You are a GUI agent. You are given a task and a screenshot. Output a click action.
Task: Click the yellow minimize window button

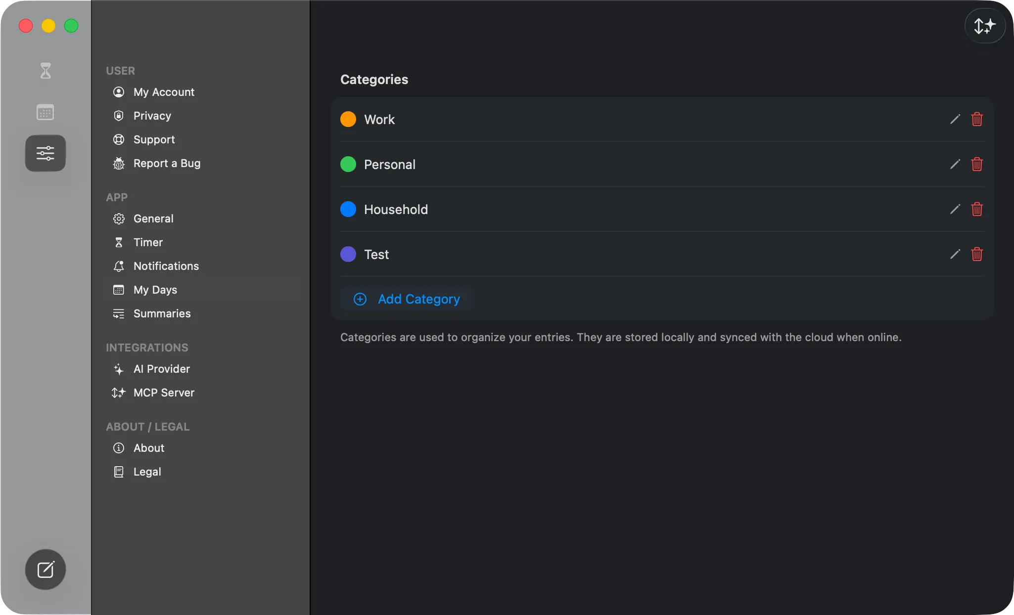click(48, 26)
